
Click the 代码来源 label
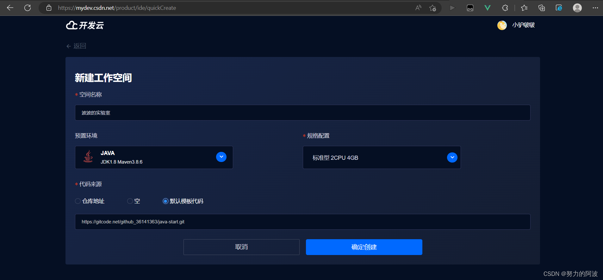[x=90, y=184]
